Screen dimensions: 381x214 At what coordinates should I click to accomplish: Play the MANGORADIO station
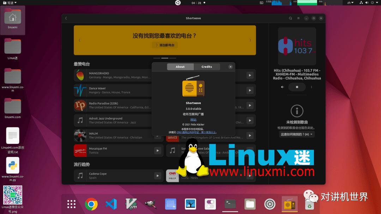pos(250,75)
